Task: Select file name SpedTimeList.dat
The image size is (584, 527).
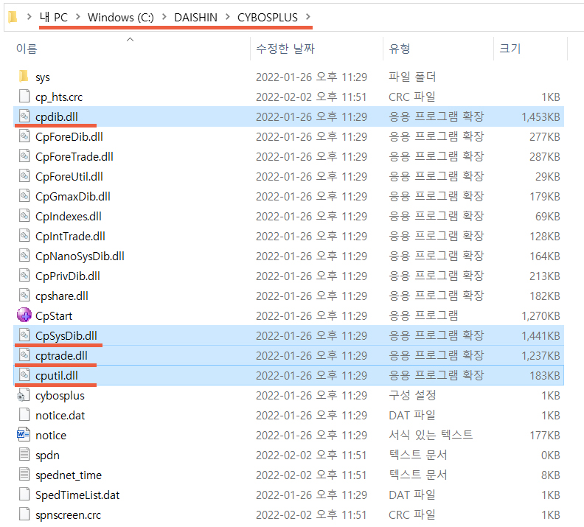Action: pos(77,495)
